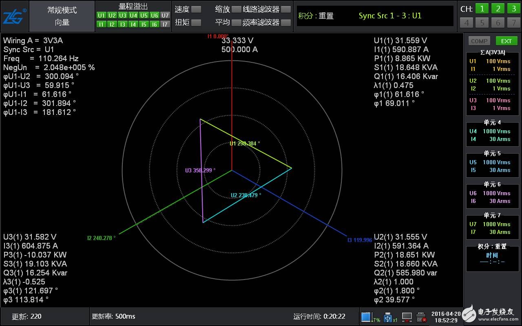Click the disconnected network monitor icon
The image size is (522, 326).
tap(407, 317)
